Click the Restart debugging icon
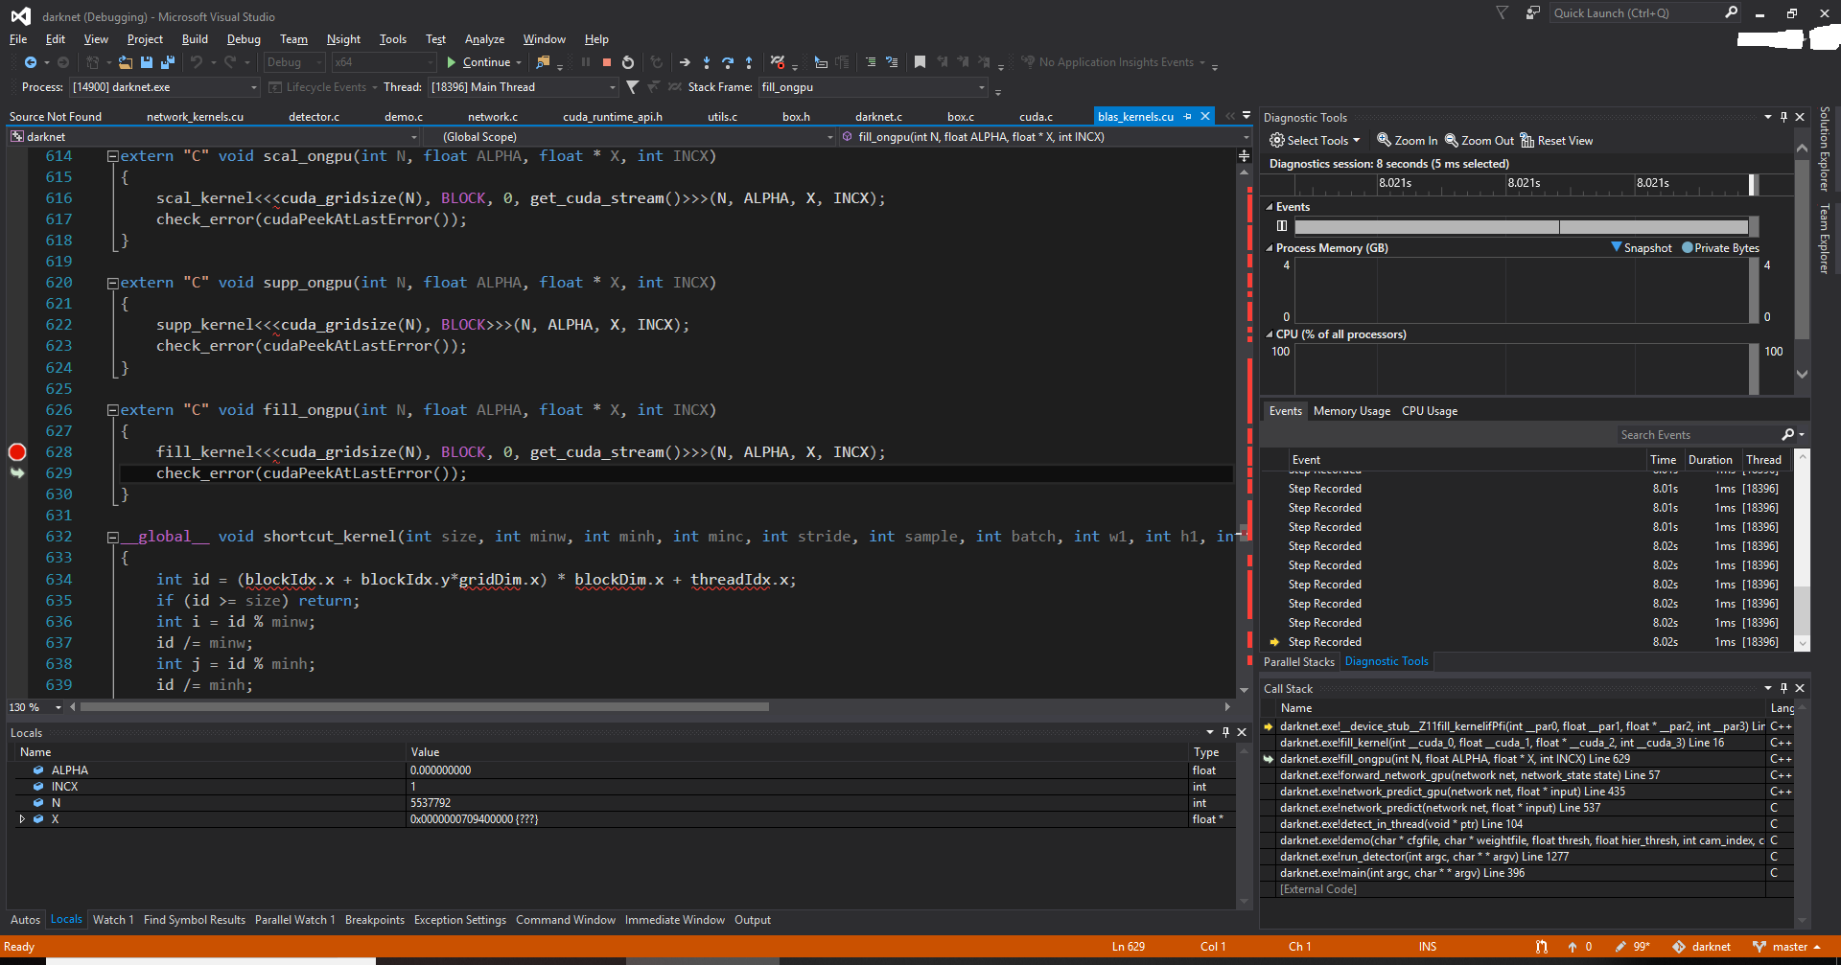This screenshot has width=1841, height=965. point(628,62)
